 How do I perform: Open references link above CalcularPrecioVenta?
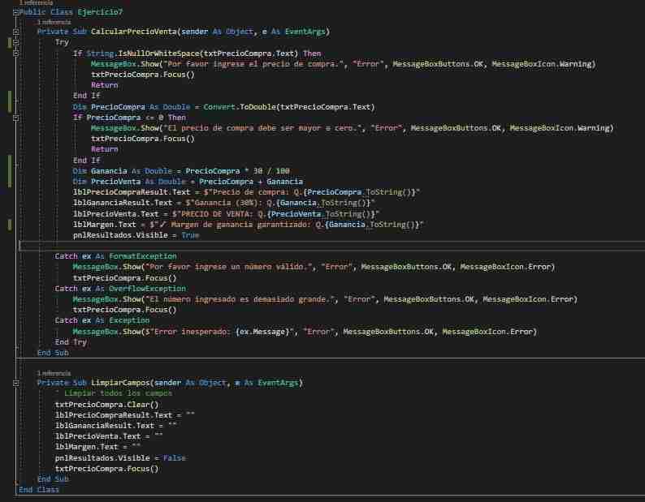pos(54,22)
